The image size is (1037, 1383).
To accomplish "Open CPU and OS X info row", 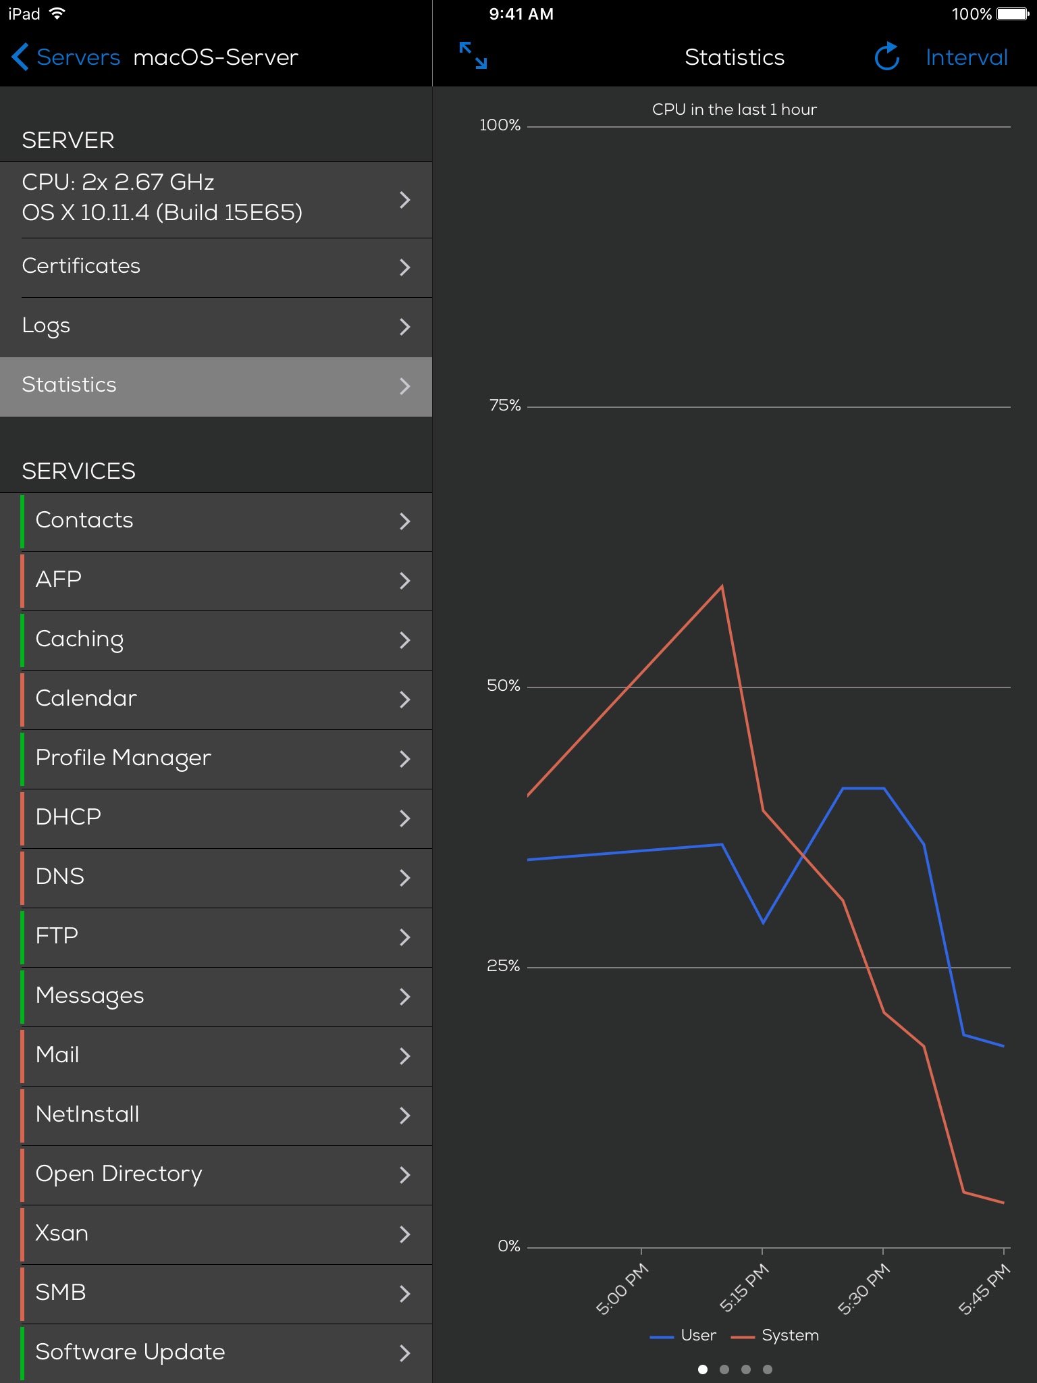I will coord(216,199).
